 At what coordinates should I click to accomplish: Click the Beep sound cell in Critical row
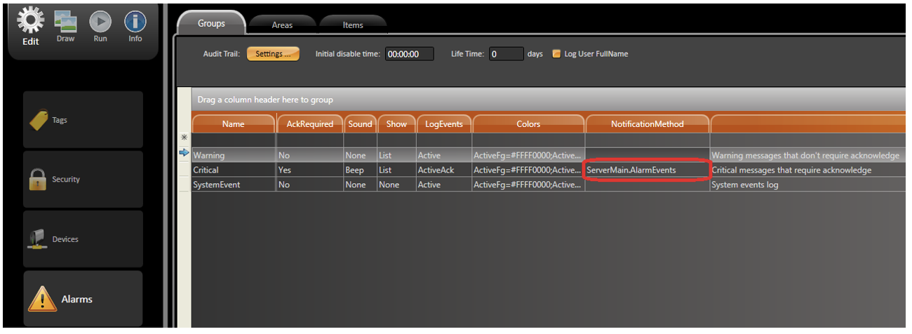coord(360,171)
